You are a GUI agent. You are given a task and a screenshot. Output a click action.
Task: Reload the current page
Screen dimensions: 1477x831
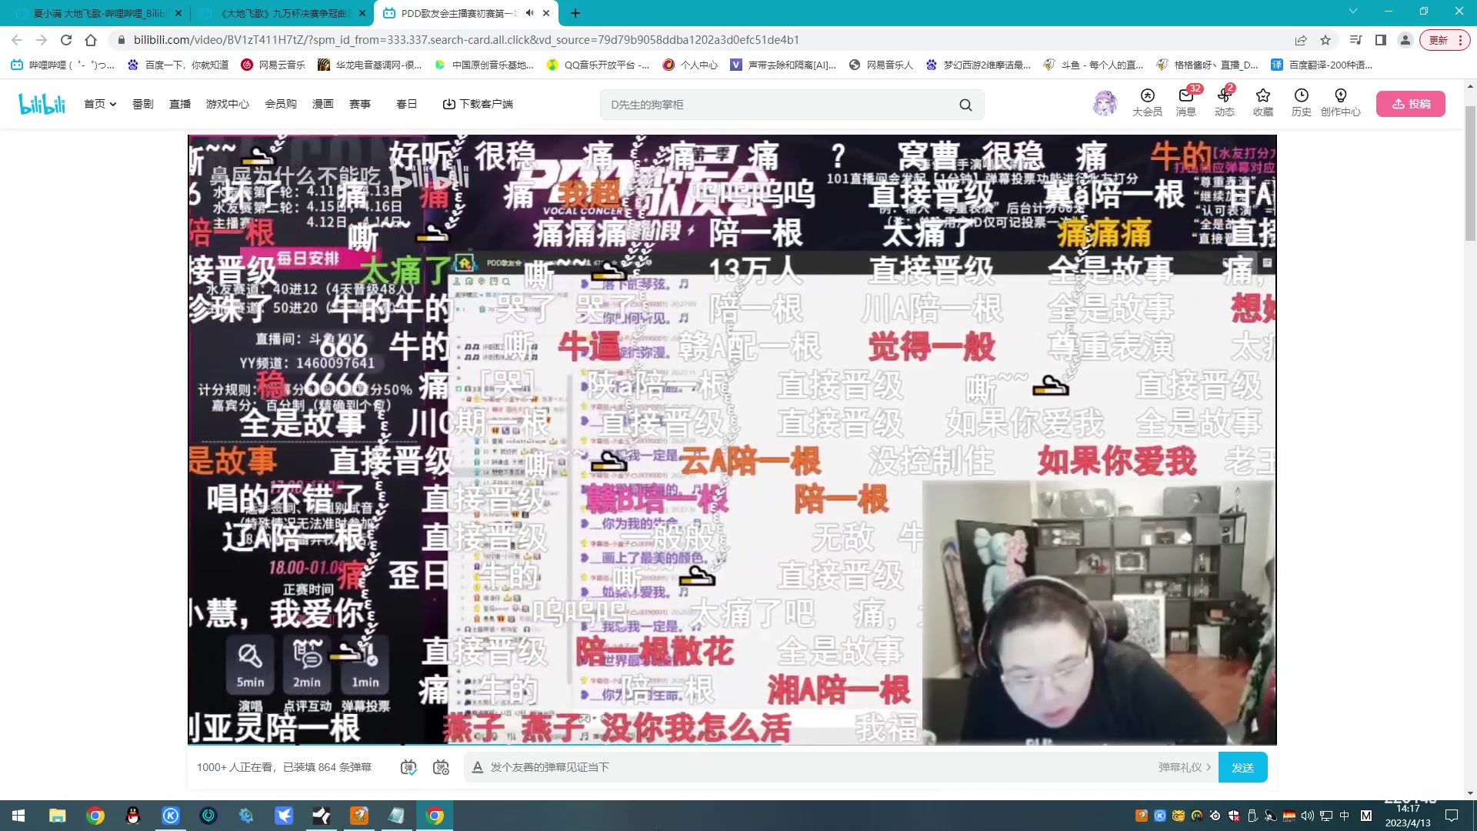[x=66, y=40]
